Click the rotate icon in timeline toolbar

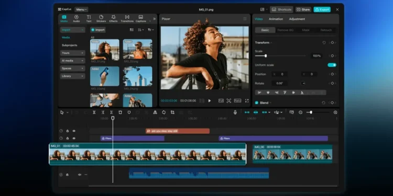tap(163, 112)
